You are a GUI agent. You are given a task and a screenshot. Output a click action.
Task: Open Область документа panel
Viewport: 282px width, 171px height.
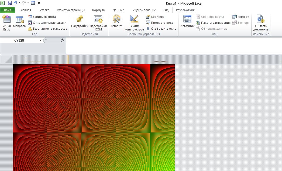point(261,23)
